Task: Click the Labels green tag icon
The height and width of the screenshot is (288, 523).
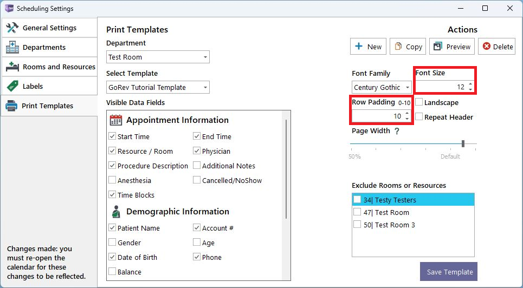Action: (12, 86)
